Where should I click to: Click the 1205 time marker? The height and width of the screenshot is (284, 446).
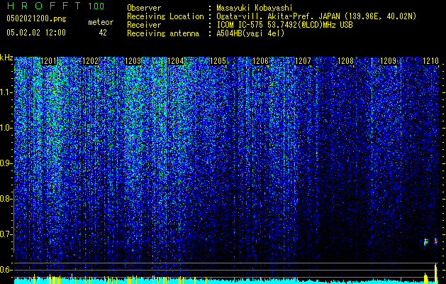[x=218, y=61]
